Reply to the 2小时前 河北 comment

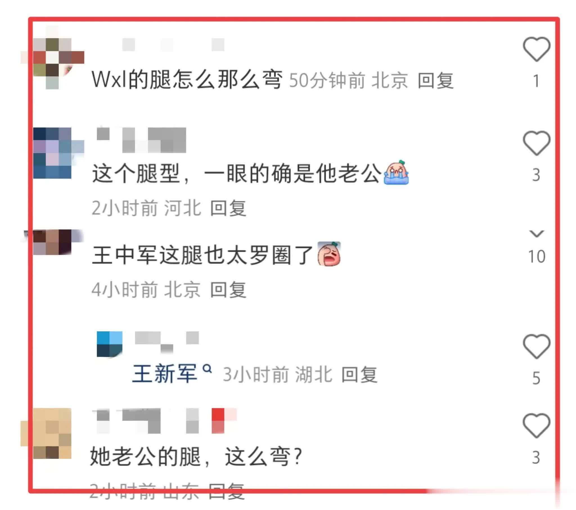(x=228, y=208)
